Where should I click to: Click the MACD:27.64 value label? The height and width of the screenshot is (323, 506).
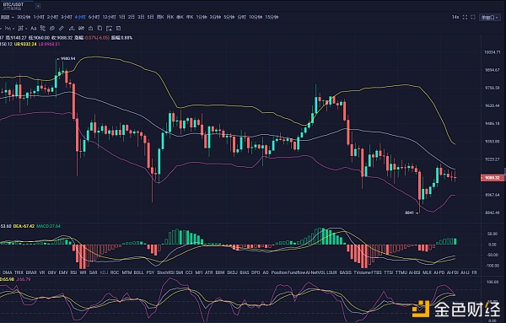pos(48,226)
